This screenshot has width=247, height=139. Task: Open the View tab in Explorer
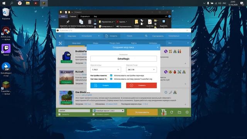tap(95, 16)
